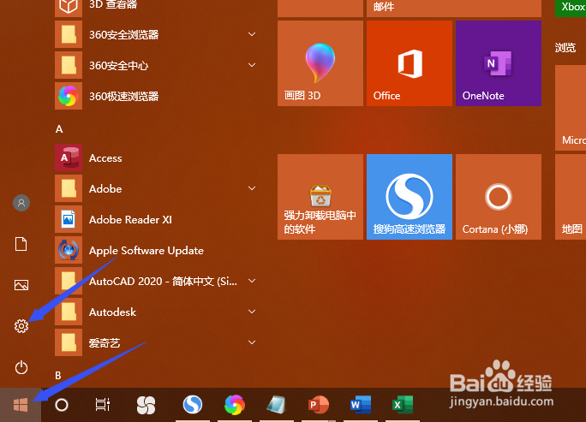Open the Documents icon in Start sidebar

coord(21,244)
